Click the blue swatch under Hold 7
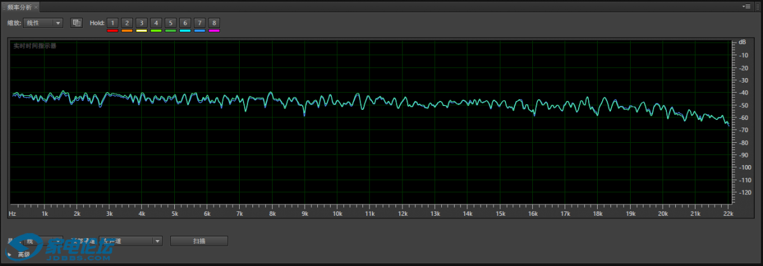The height and width of the screenshot is (266, 763). (200, 30)
